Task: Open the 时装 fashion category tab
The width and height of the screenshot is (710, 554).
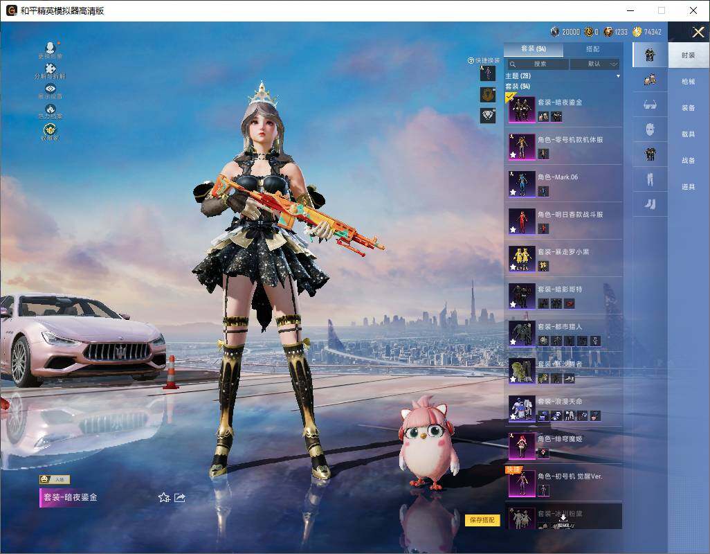Action: 689,55
